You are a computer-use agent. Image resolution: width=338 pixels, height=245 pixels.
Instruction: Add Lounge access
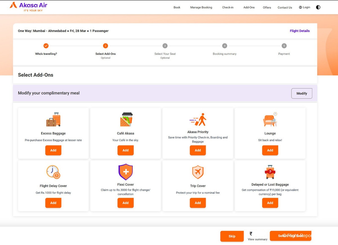coord(270,150)
